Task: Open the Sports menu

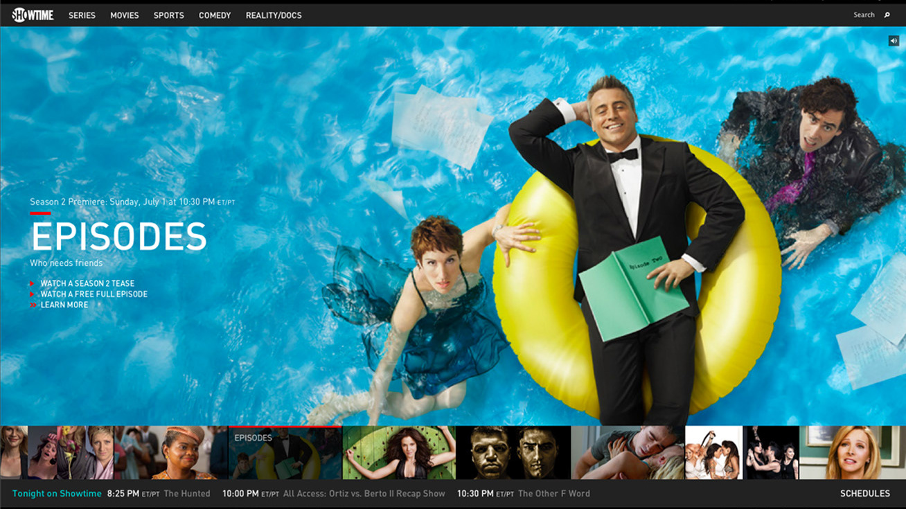Action: (x=169, y=15)
